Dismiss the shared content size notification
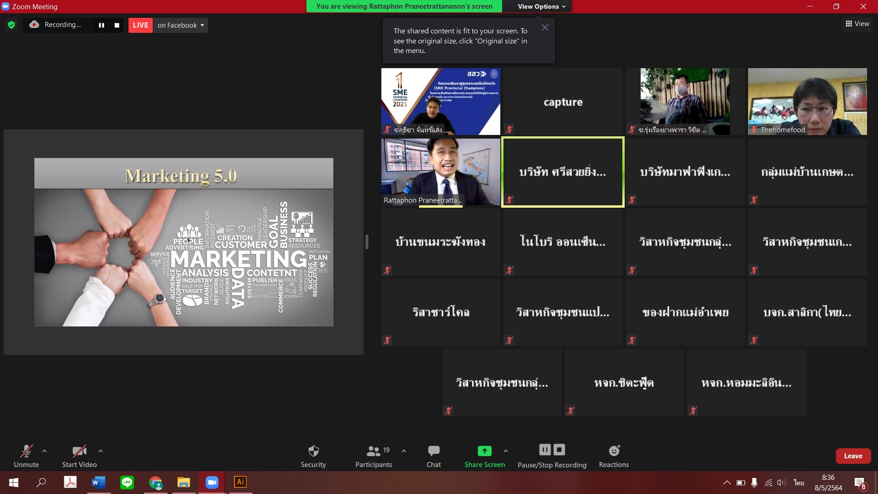The image size is (878, 494). click(x=545, y=27)
